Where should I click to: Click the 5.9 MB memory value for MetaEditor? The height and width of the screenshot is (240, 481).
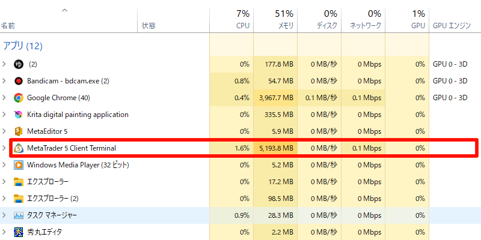283,131
